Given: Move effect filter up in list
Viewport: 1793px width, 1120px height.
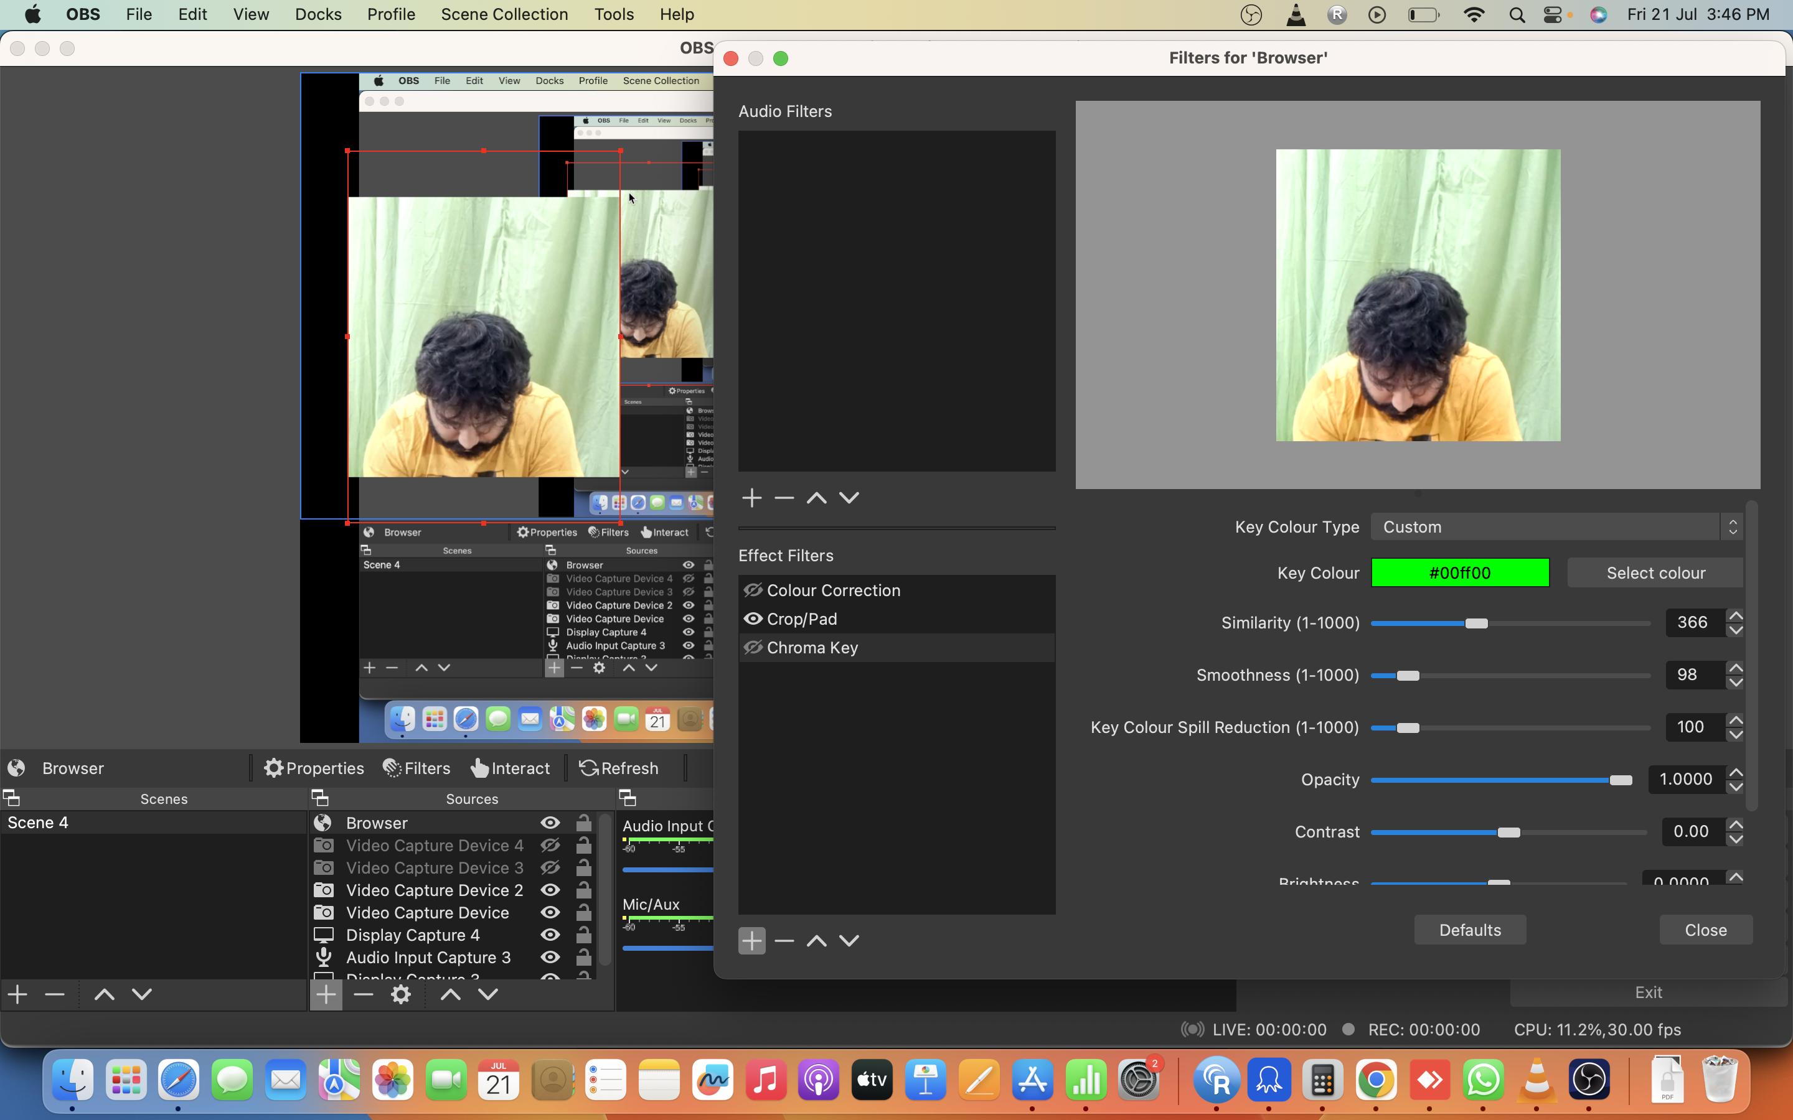Looking at the screenshot, I should (x=816, y=941).
